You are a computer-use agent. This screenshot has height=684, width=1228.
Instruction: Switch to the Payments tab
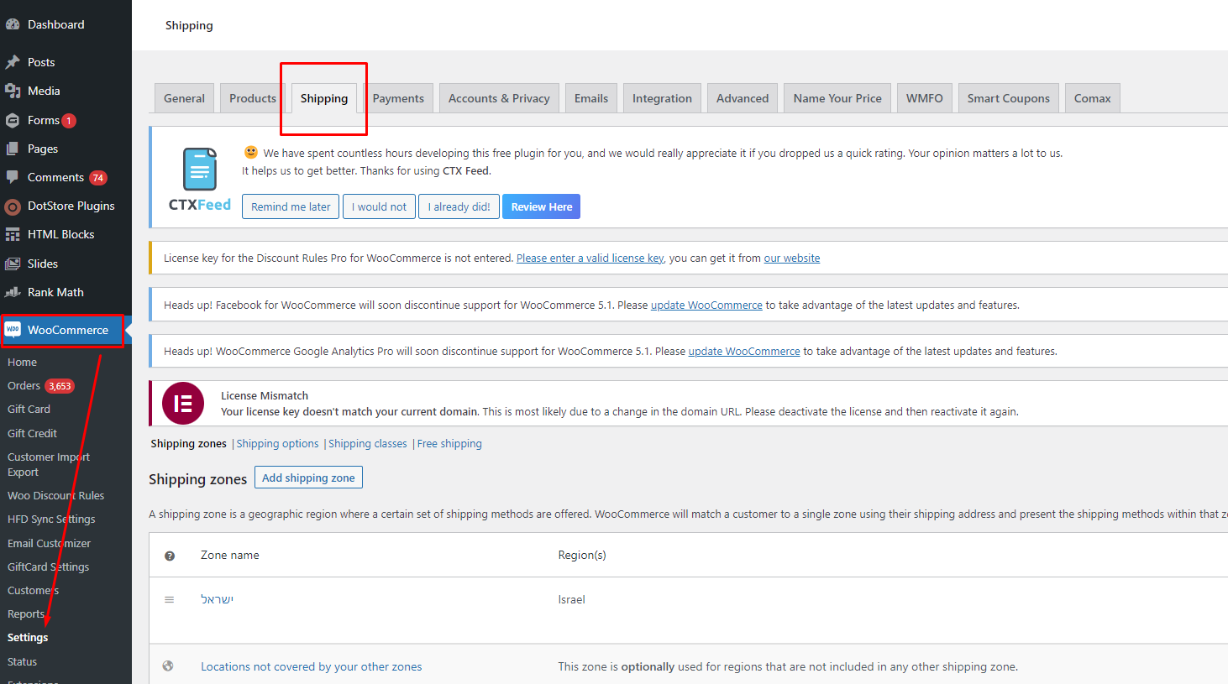tap(398, 98)
